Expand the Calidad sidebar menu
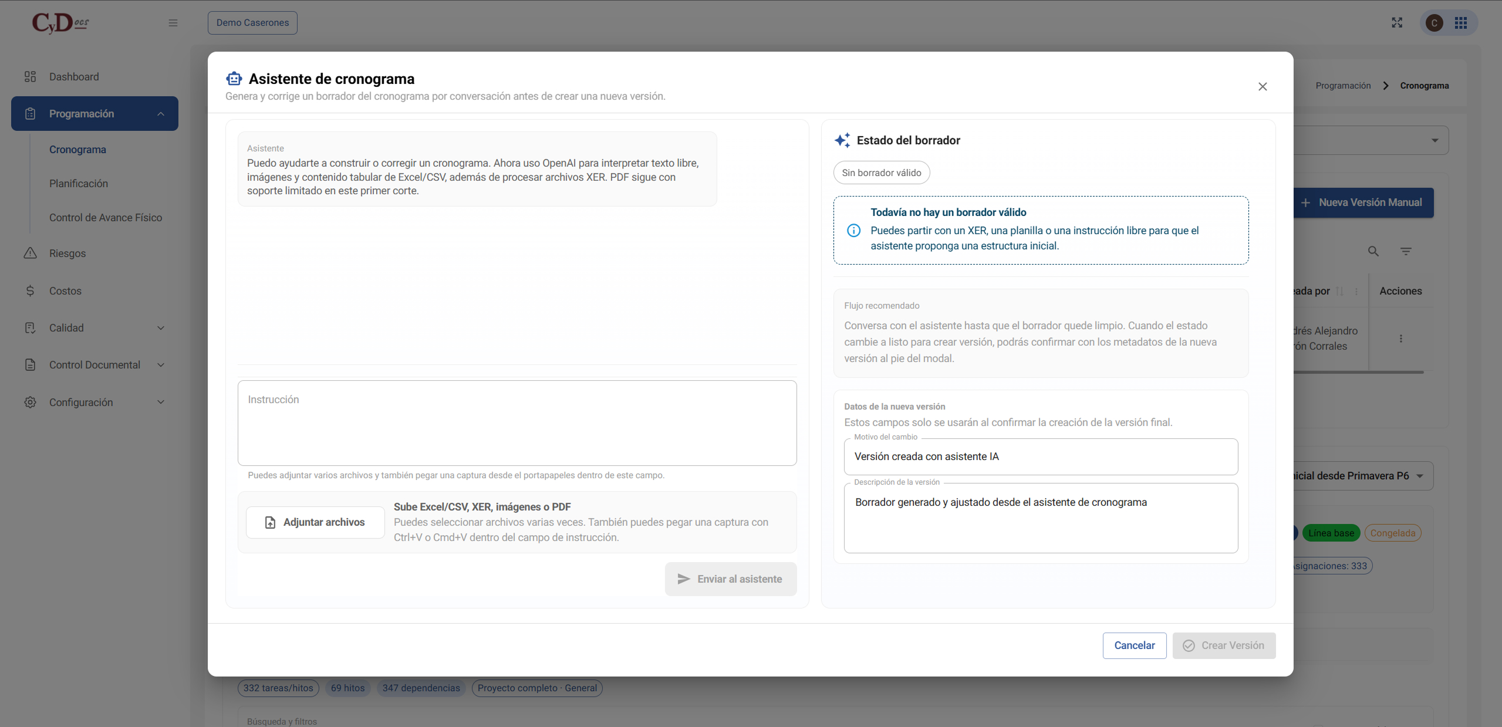The width and height of the screenshot is (1502, 727). pyautogui.click(x=161, y=328)
